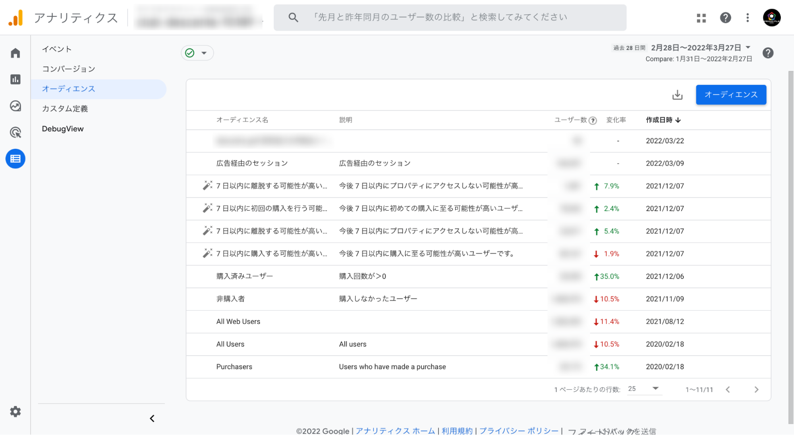
Task: Open Purchasers audience row
Action: (478, 367)
